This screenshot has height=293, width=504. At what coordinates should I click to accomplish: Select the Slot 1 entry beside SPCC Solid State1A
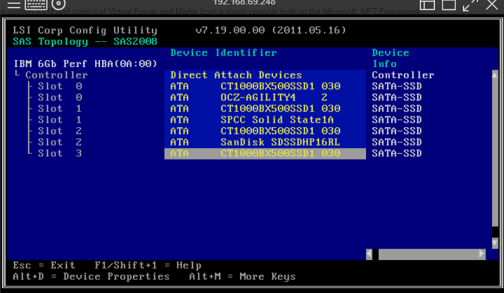[60, 120]
